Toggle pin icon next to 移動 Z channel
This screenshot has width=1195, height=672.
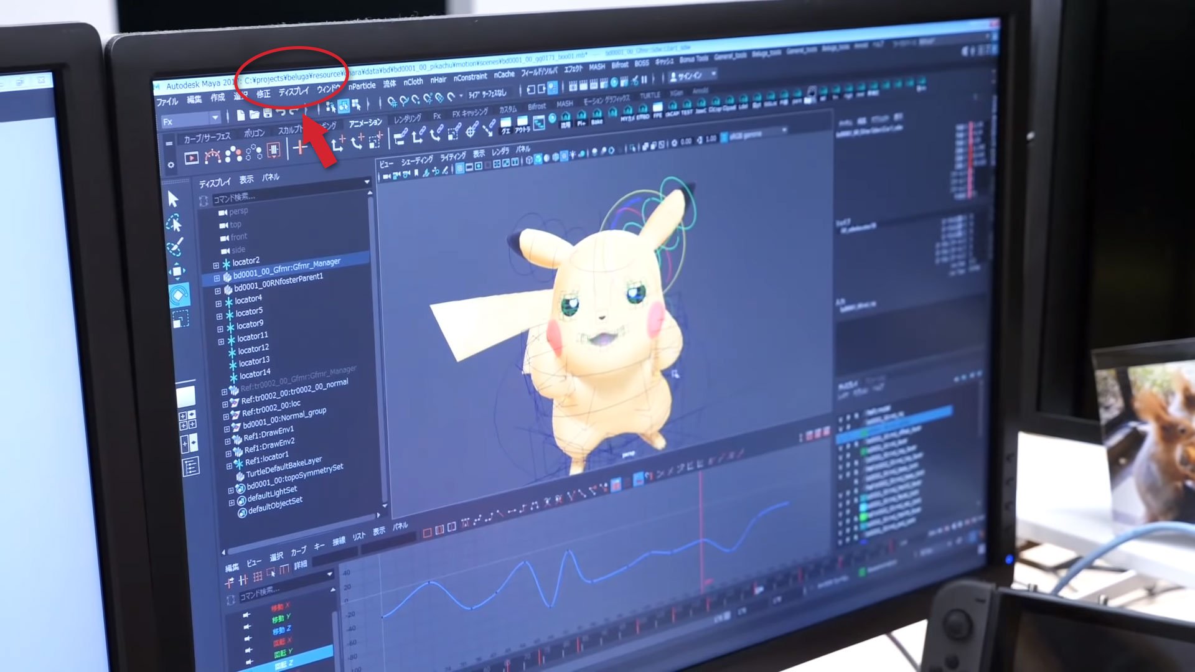click(248, 639)
